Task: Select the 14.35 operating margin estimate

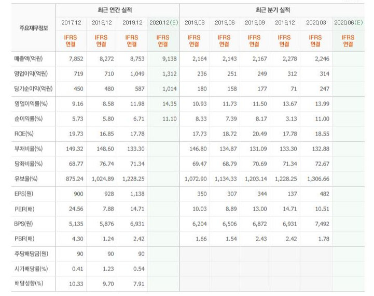Action: point(169,103)
